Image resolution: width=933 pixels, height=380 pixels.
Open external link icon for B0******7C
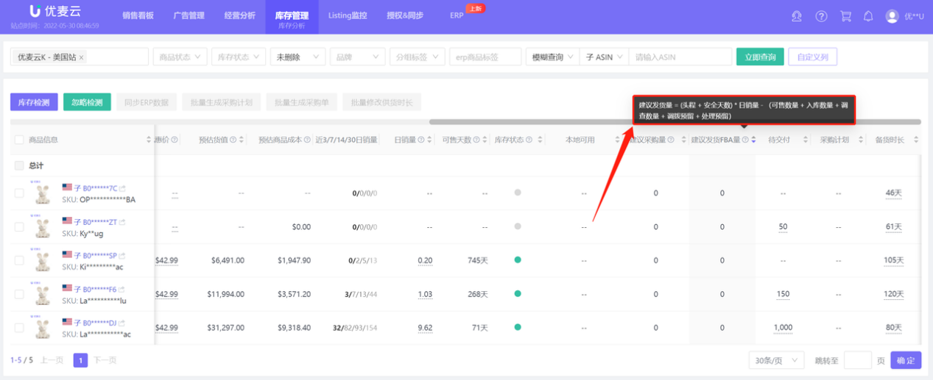(122, 188)
